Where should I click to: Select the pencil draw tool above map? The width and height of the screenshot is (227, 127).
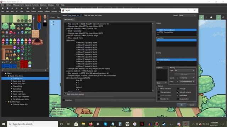pos(201,17)
